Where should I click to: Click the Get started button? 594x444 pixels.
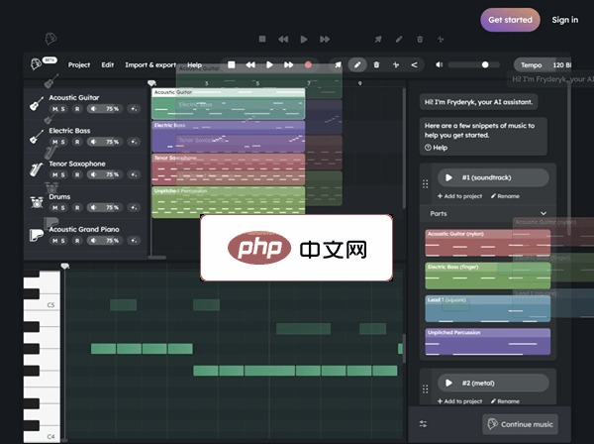(510, 20)
